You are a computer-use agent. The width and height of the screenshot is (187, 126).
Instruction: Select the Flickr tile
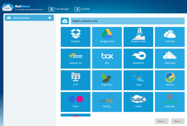(75, 102)
